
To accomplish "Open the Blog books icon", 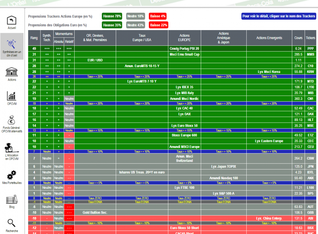I will click(12, 199).
